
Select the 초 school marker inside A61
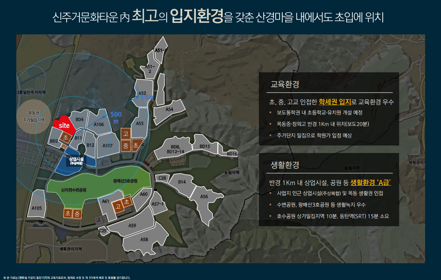[127, 202]
